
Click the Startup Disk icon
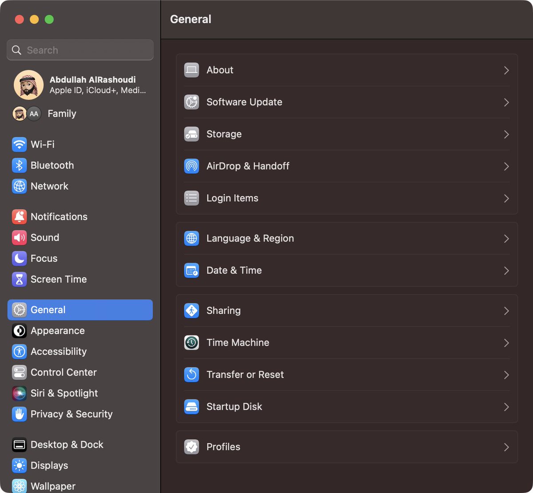coord(191,406)
